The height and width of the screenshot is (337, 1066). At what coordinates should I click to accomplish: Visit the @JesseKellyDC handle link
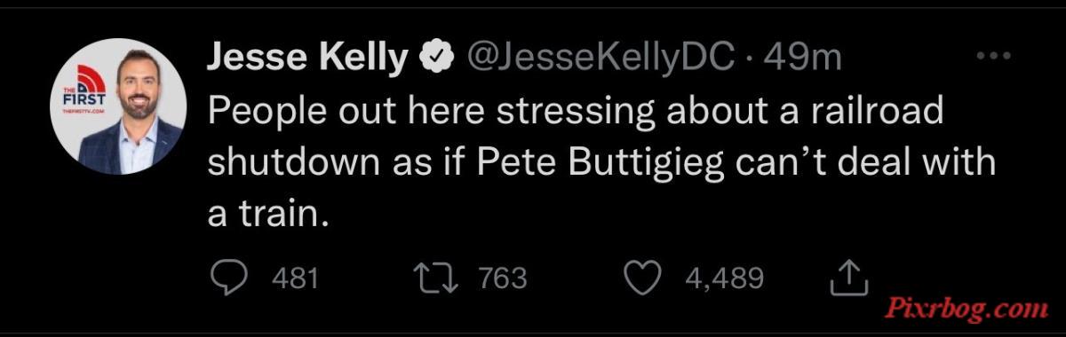(595, 59)
